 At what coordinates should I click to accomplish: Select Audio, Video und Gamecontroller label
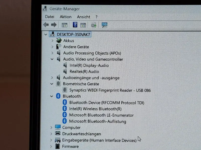point(93,59)
